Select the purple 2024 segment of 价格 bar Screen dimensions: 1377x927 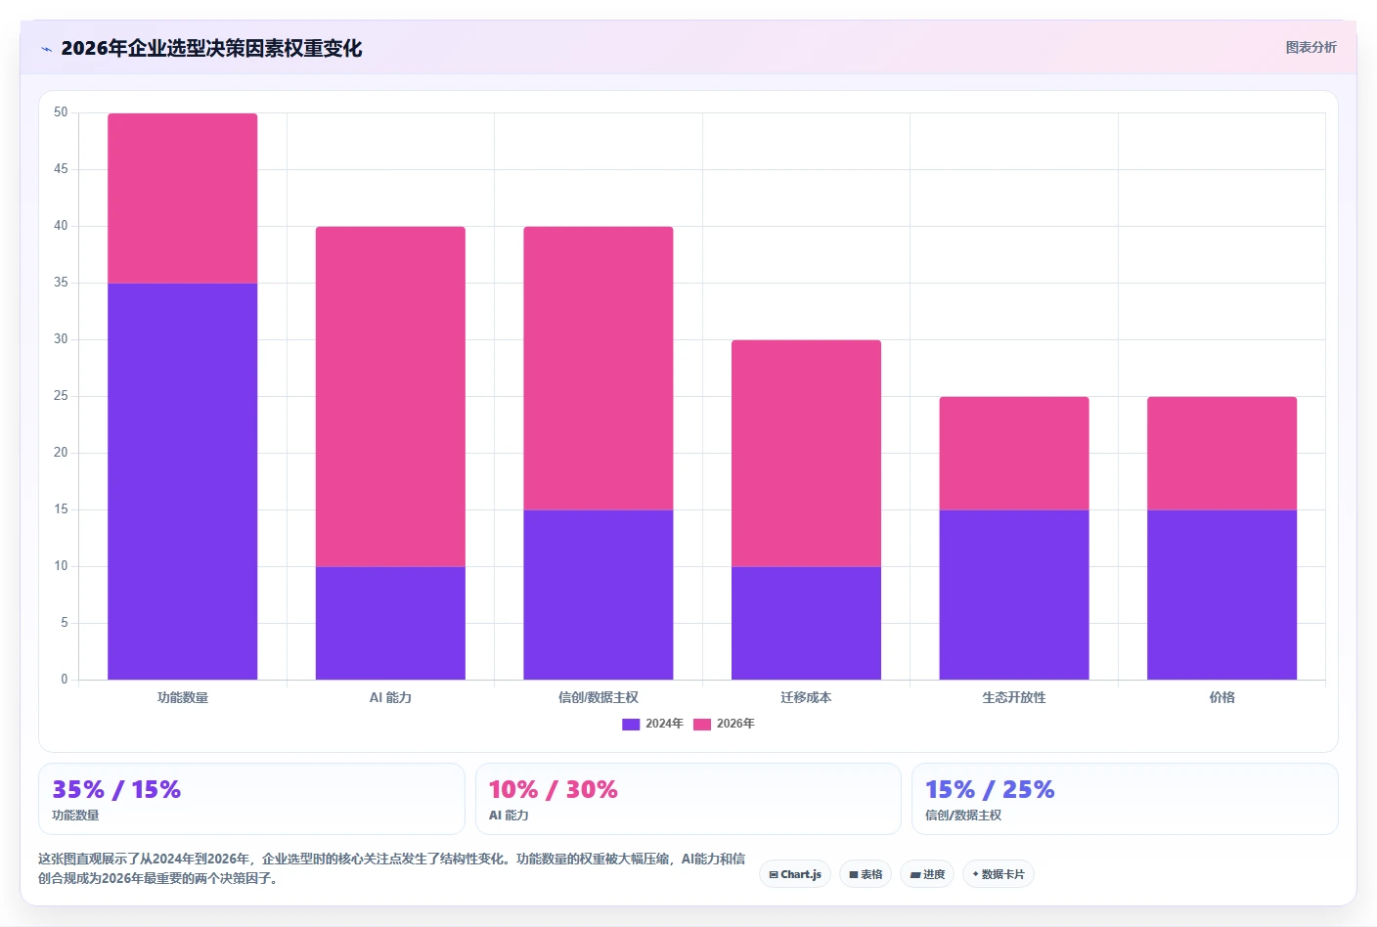coord(1222,595)
